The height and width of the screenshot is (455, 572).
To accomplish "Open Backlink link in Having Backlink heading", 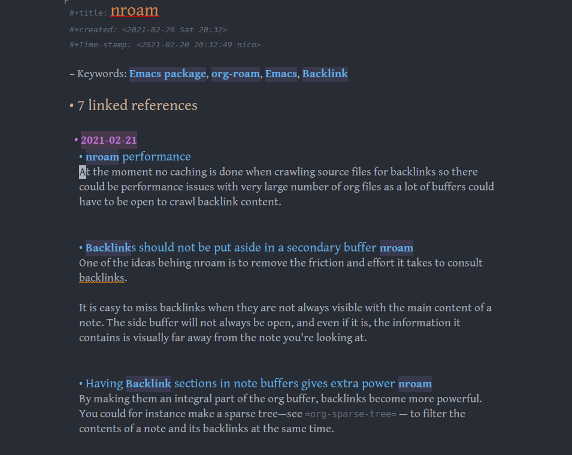I will 149,384.
